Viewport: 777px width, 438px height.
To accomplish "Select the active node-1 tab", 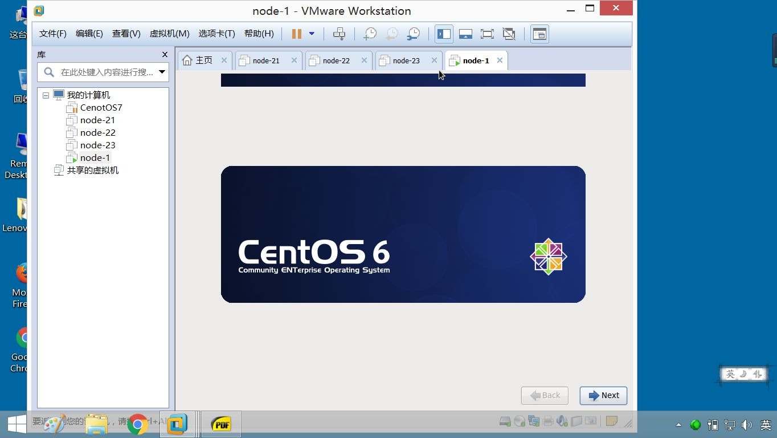I will point(476,60).
